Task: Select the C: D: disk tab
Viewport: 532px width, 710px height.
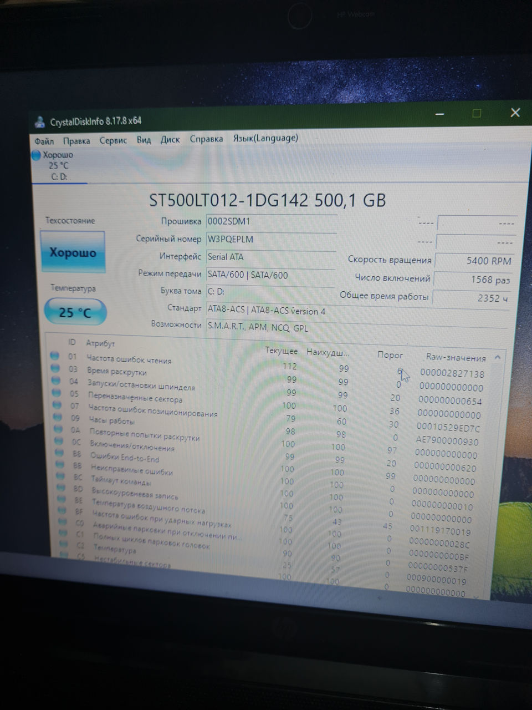Action: click(x=59, y=166)
